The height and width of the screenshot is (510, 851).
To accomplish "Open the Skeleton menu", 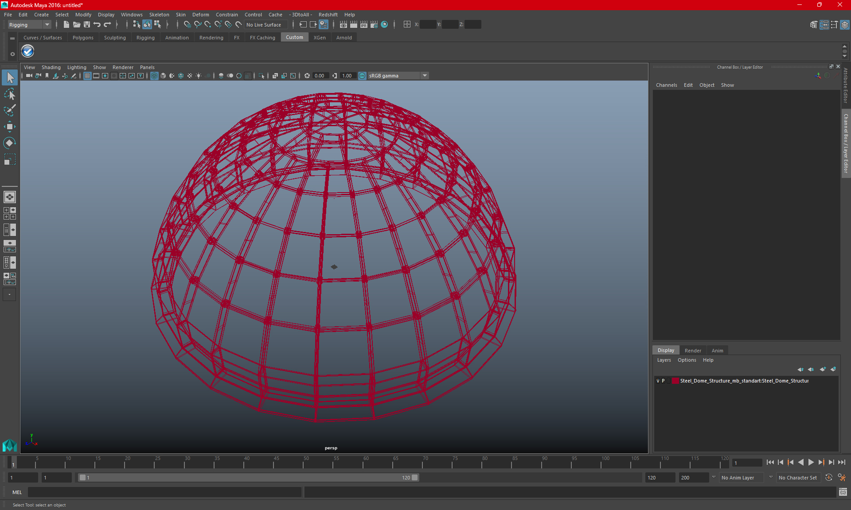I will tap(159, 15).
